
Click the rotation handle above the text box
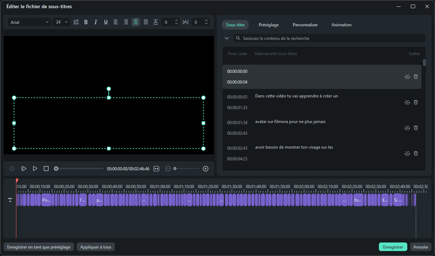(x=109, y=89)
